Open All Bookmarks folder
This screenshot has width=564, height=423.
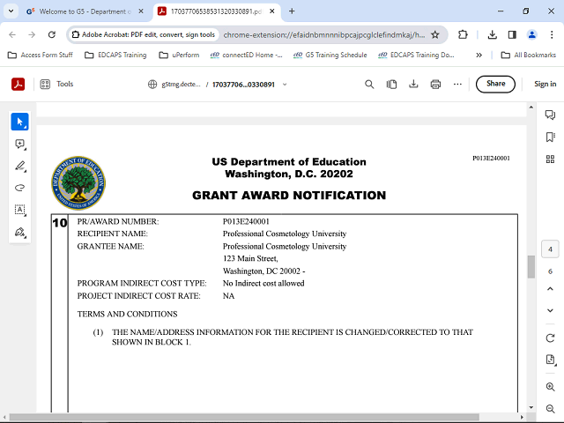pos(529,55)
